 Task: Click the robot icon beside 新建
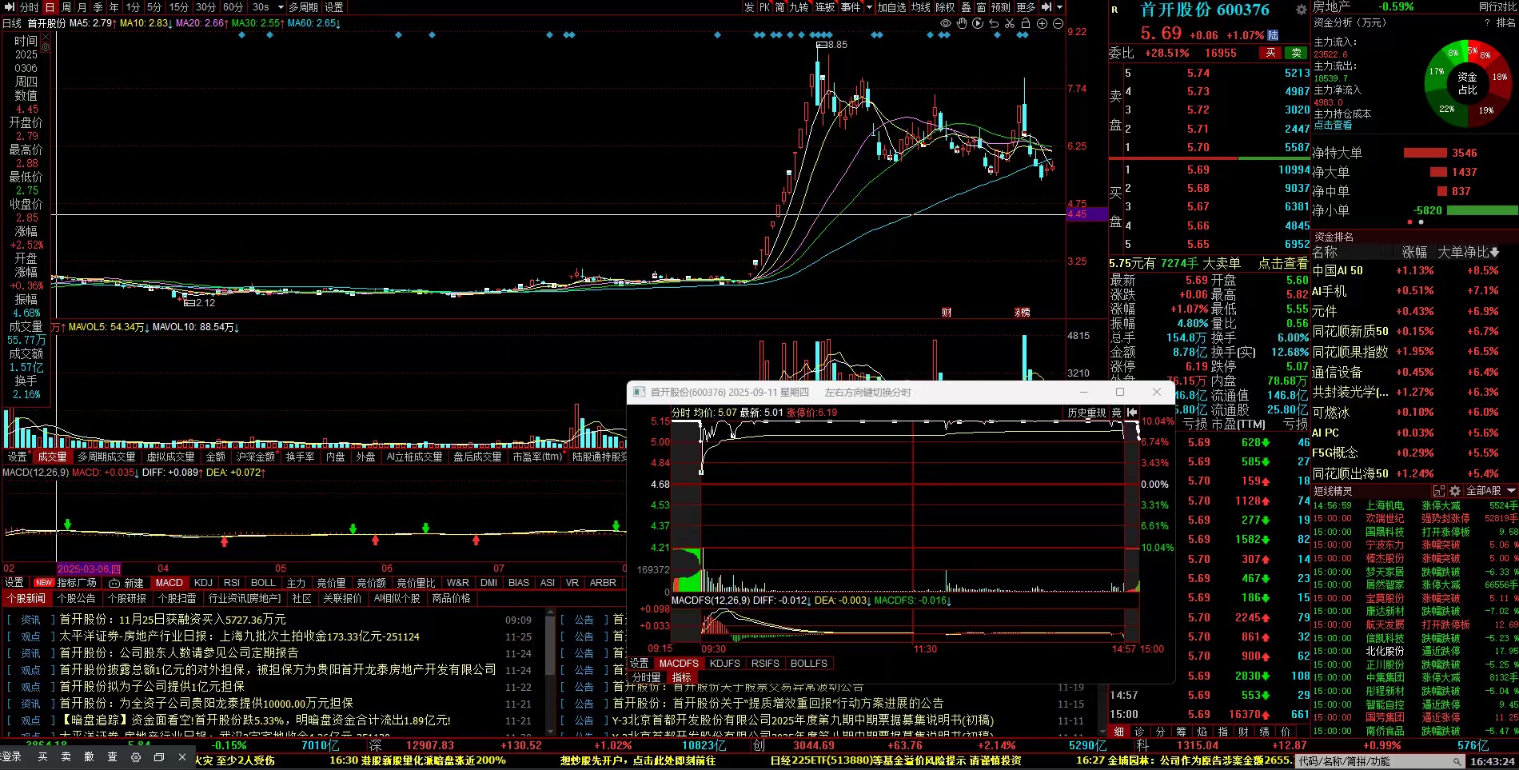114,583
